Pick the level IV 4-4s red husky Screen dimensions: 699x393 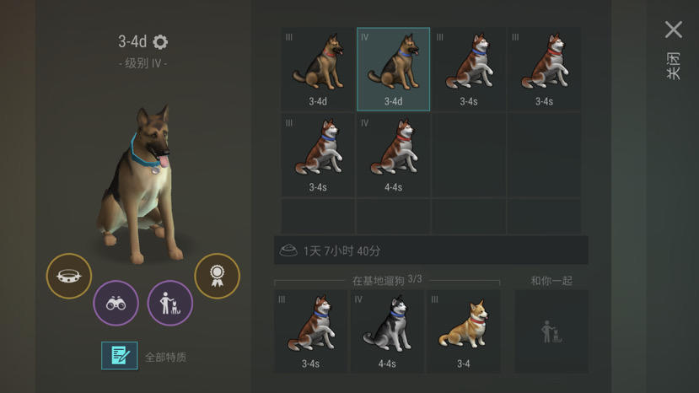[393, 155]
